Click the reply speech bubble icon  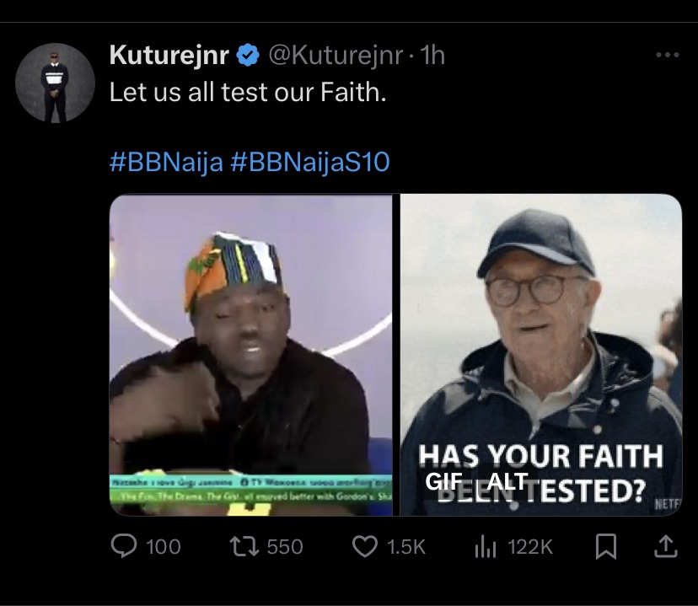(x=124, y=547)
